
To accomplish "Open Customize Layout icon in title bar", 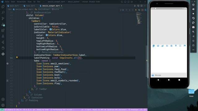I will [132, 2].
